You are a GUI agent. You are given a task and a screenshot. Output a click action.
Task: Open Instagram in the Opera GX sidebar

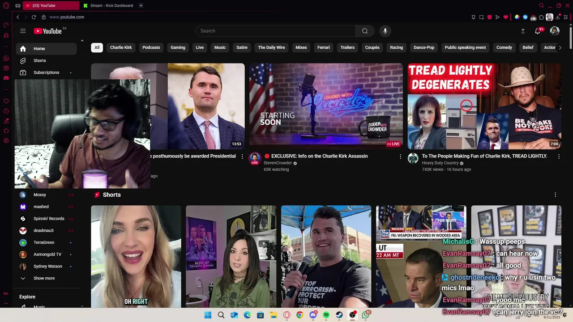pyautogui.click(x=6, y=68)
